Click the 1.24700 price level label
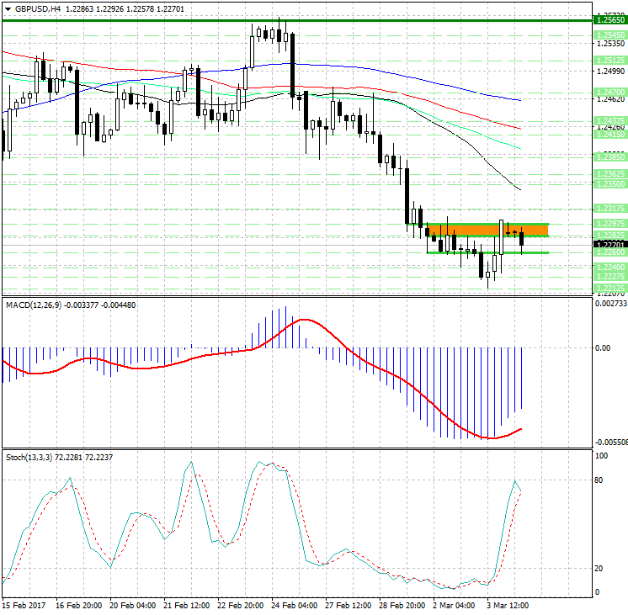Image resolution: width=628 pixels, height=615 pixels. pyautogui.click(x=610, y=92)
